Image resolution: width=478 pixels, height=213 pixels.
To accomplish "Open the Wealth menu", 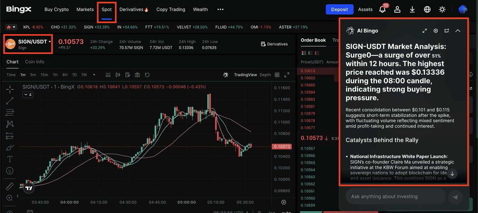I will pos(201,9).
